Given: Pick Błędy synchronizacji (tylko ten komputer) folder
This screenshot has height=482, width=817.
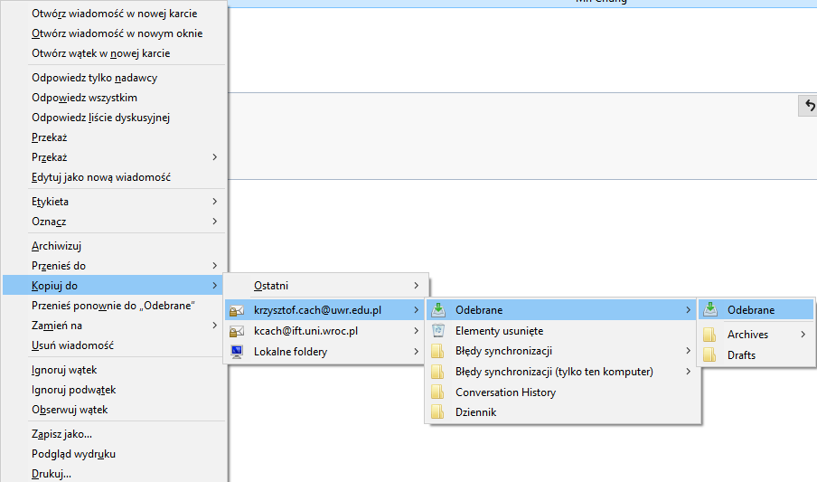Looking at the screenshot, I should [554, 372].
